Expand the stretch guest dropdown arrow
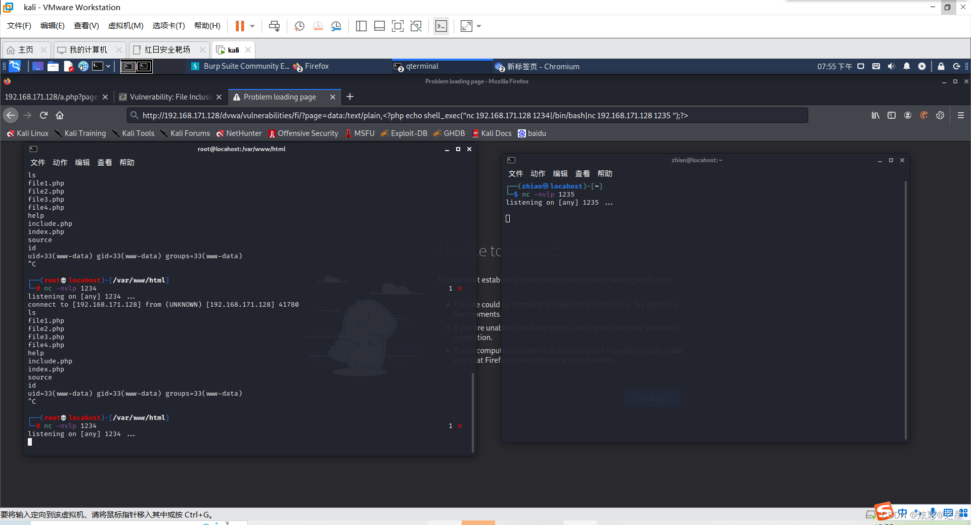 tap(479, 26)
